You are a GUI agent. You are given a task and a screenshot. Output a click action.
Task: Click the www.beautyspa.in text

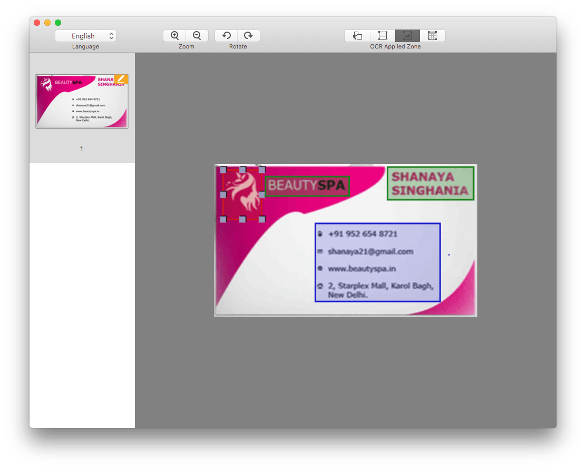click(x=362, y=269)
